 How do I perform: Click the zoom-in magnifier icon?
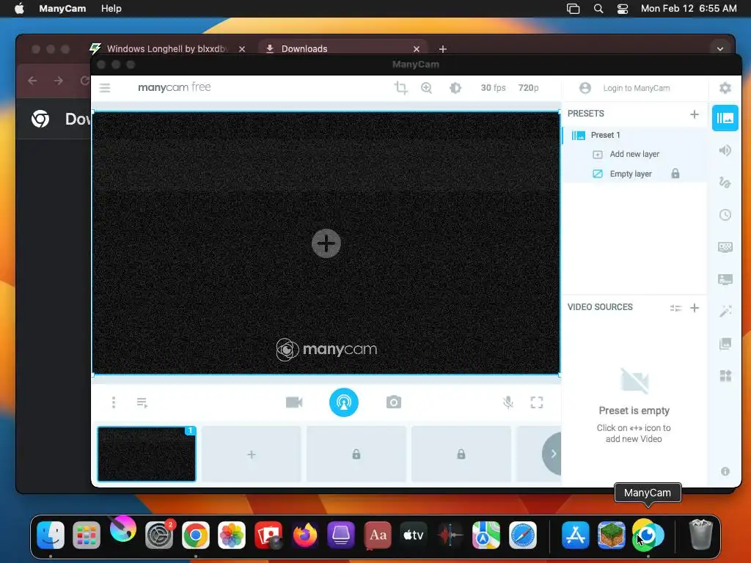click(x=426, y=88)
